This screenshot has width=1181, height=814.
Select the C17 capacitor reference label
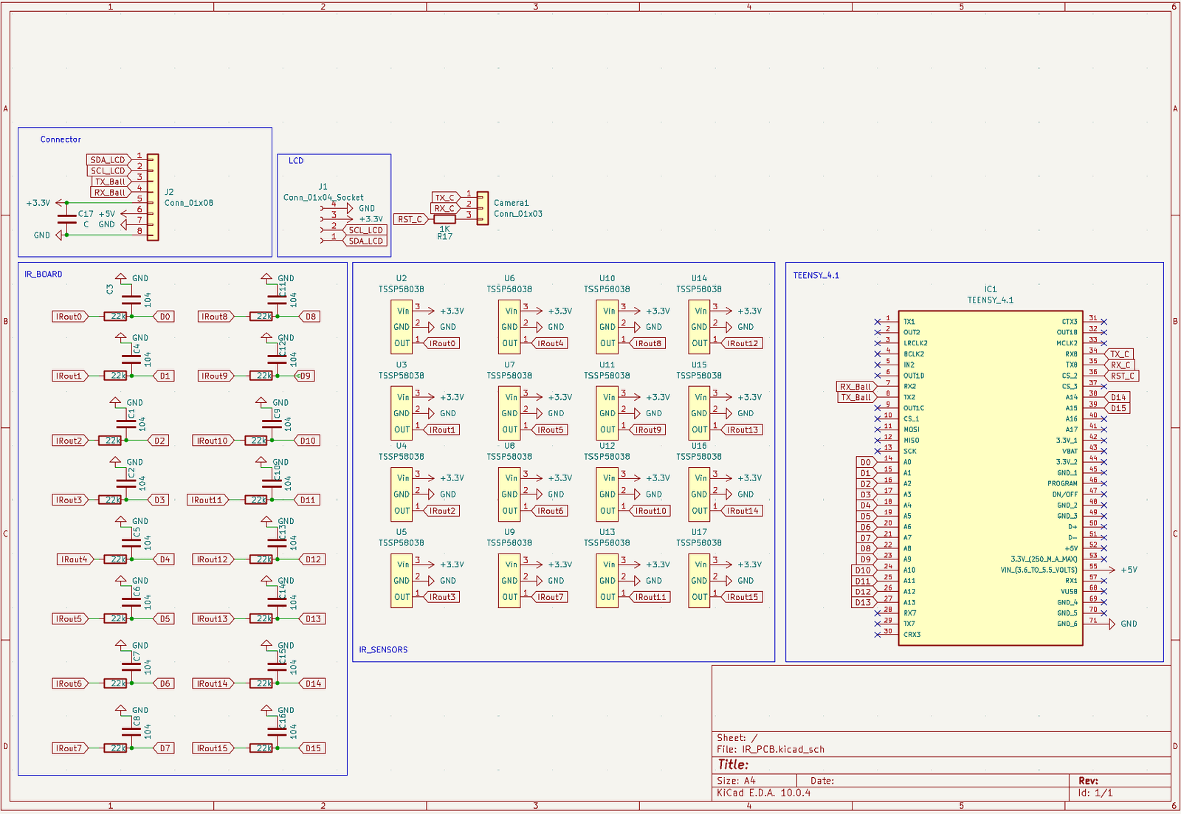pyautogui.click(x=86, y=214)
